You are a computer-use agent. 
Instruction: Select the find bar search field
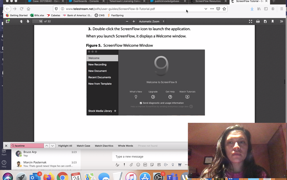coord(27,146)
